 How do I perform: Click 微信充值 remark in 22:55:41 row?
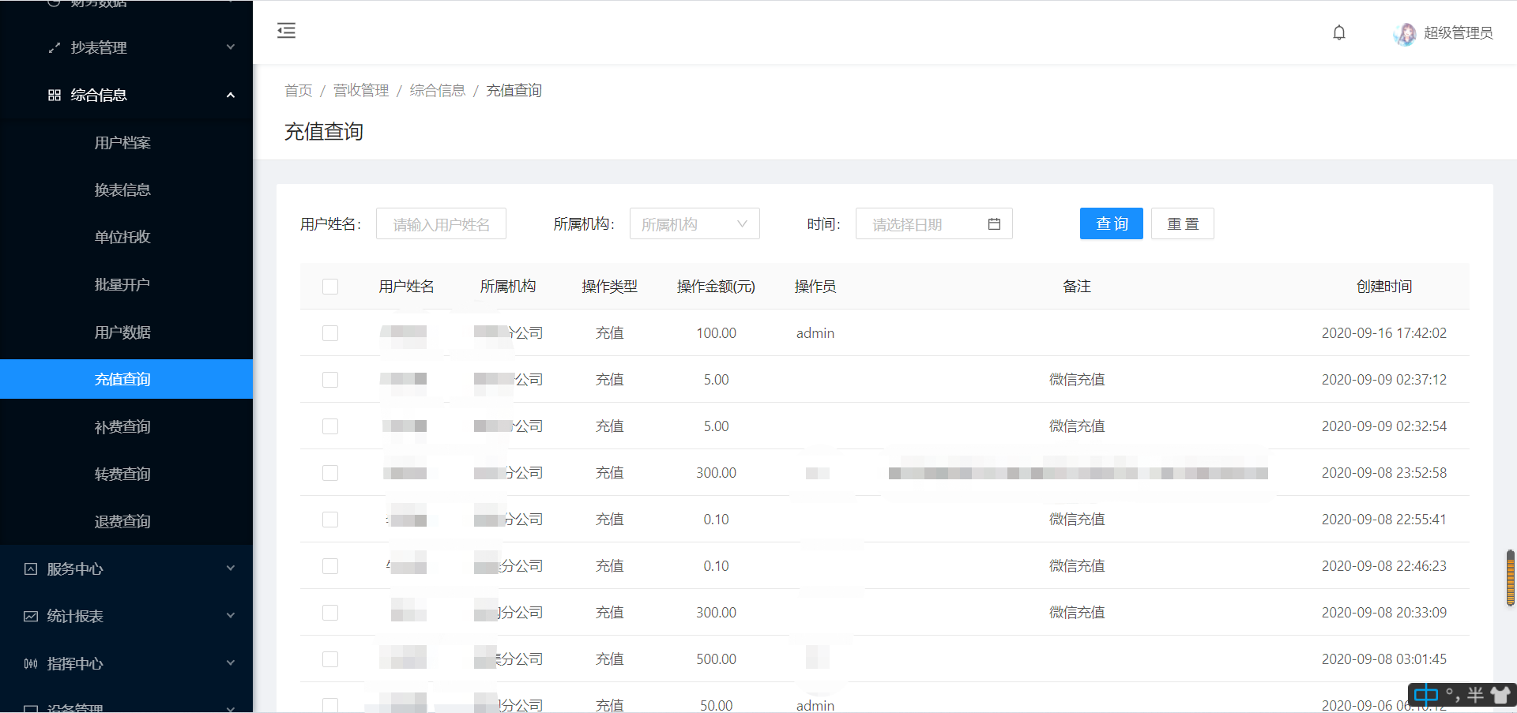coord(1077,520)
